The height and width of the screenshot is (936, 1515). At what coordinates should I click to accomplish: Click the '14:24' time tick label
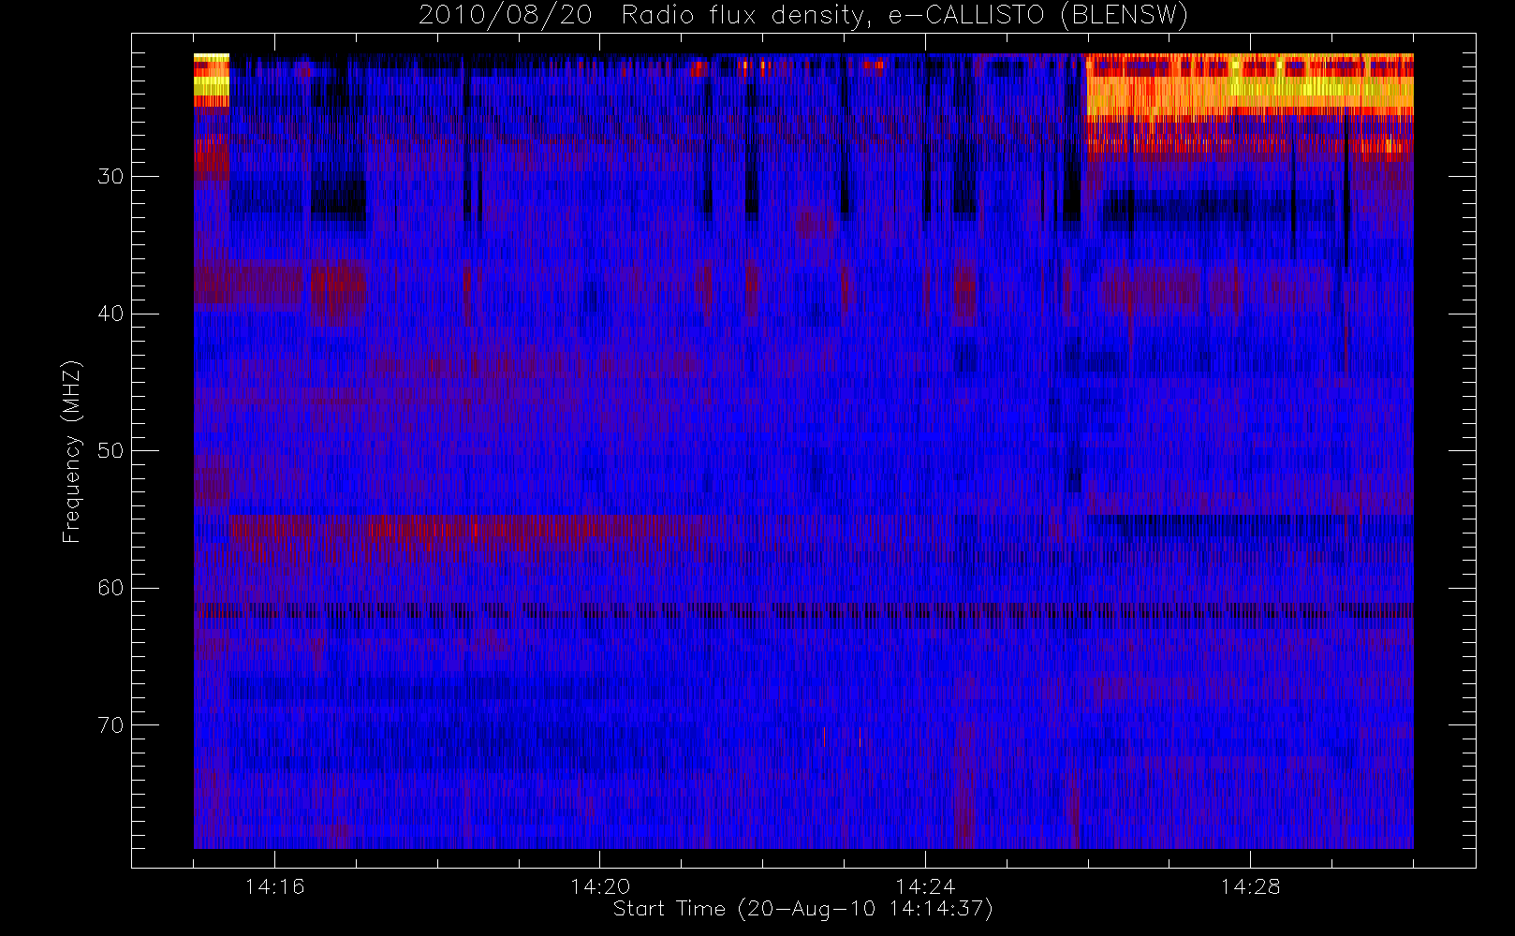pos(924,886)
